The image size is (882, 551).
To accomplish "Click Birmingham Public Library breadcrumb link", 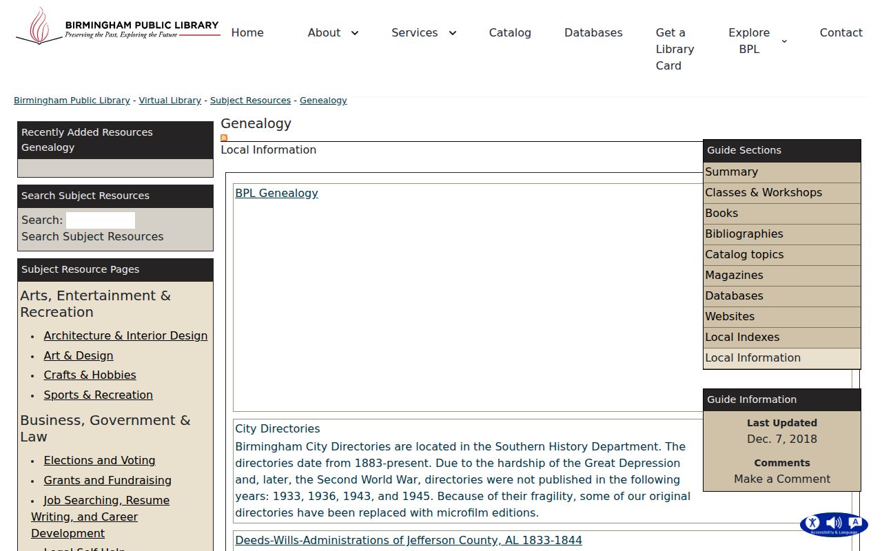I will click(72, 101).
